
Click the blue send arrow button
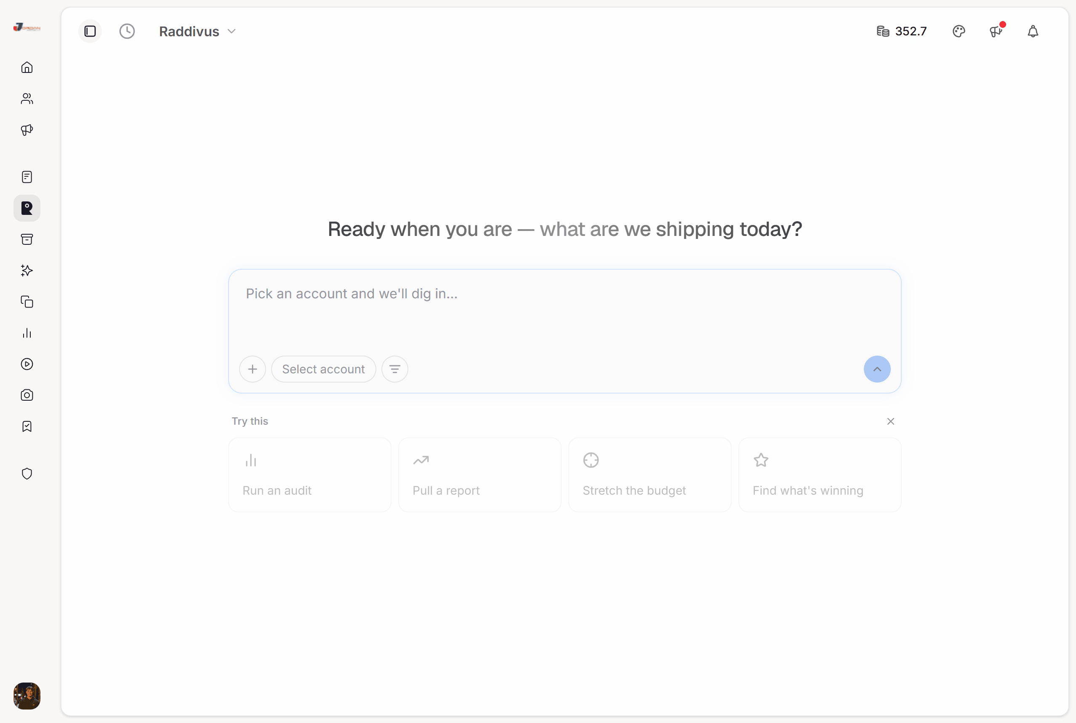pos(877,369)
